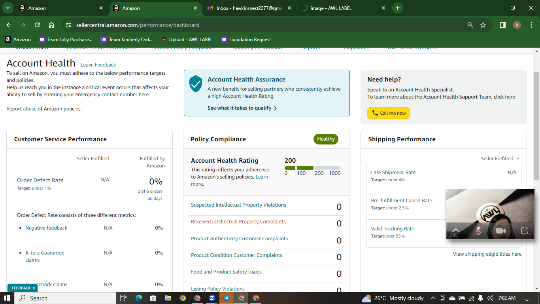Open Food and Product Safety Issues
This screenshot has height=304, width=540.
pyautogui.click(x=226, y=272)
